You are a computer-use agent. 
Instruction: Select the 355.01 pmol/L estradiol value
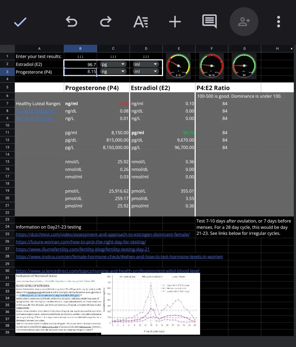(x=179, y=191)
